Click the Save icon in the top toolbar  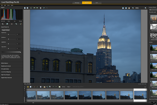25,8
